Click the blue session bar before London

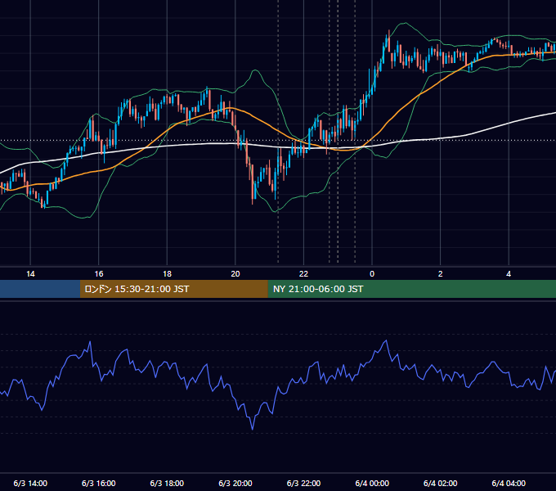tap(40, 289)
